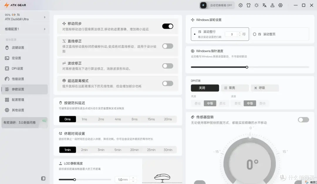Click the mouse icon beside 改键设置
Viewport: 317px width, 184px height.
point(7,48)
